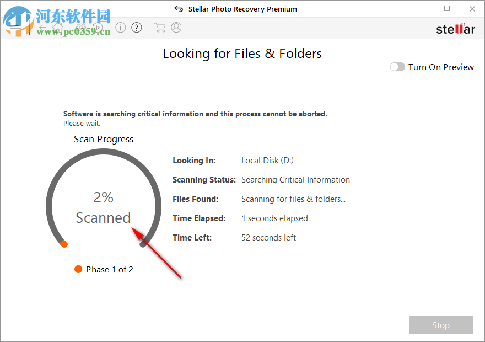
Task: Enable the Turn On Preview switch
Action: (x=397, y=66)
